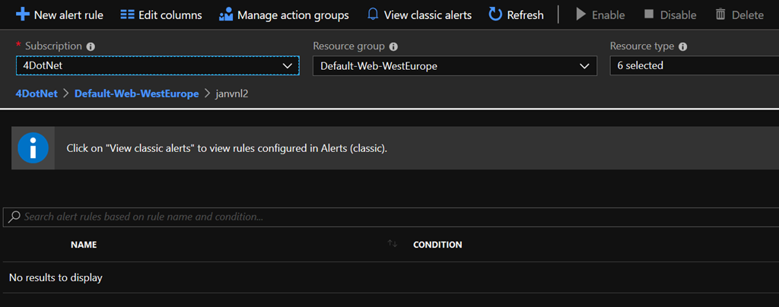This screenshot has height=307, width=779.
Task: Open Manage action groups icon
Action: click(226, 14)
